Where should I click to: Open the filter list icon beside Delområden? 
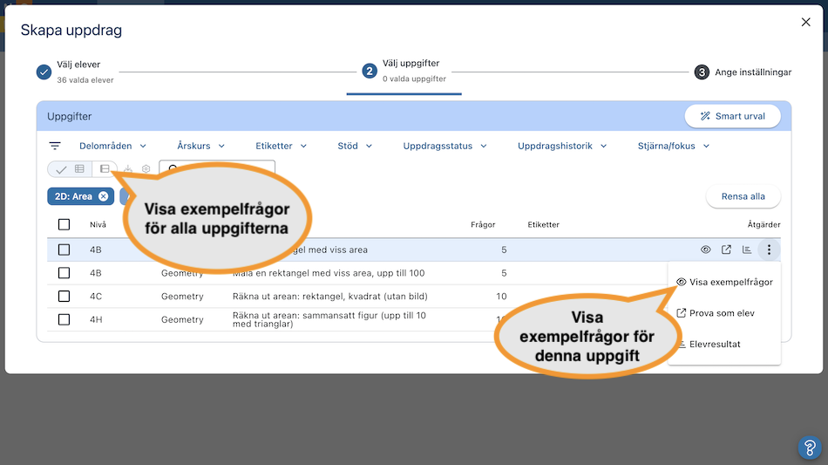click(55, 147)
